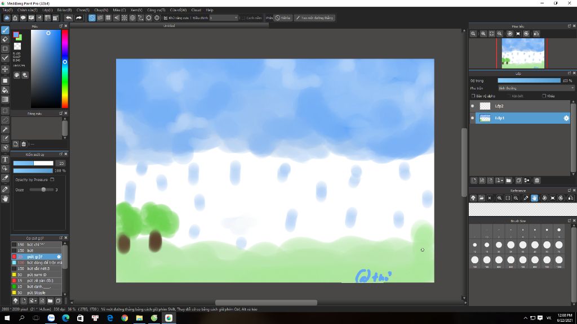Screen dimensions: 577x324
Task: Turn off snap with the highlighted icon
Action: pyautogui.click(x=92, y=17)
